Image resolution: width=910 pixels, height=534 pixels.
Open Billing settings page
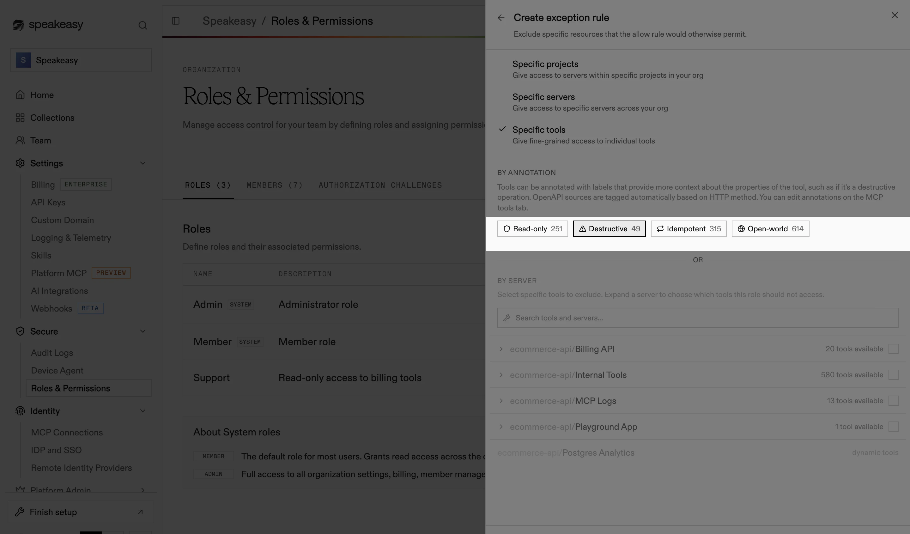pos(43,185)
